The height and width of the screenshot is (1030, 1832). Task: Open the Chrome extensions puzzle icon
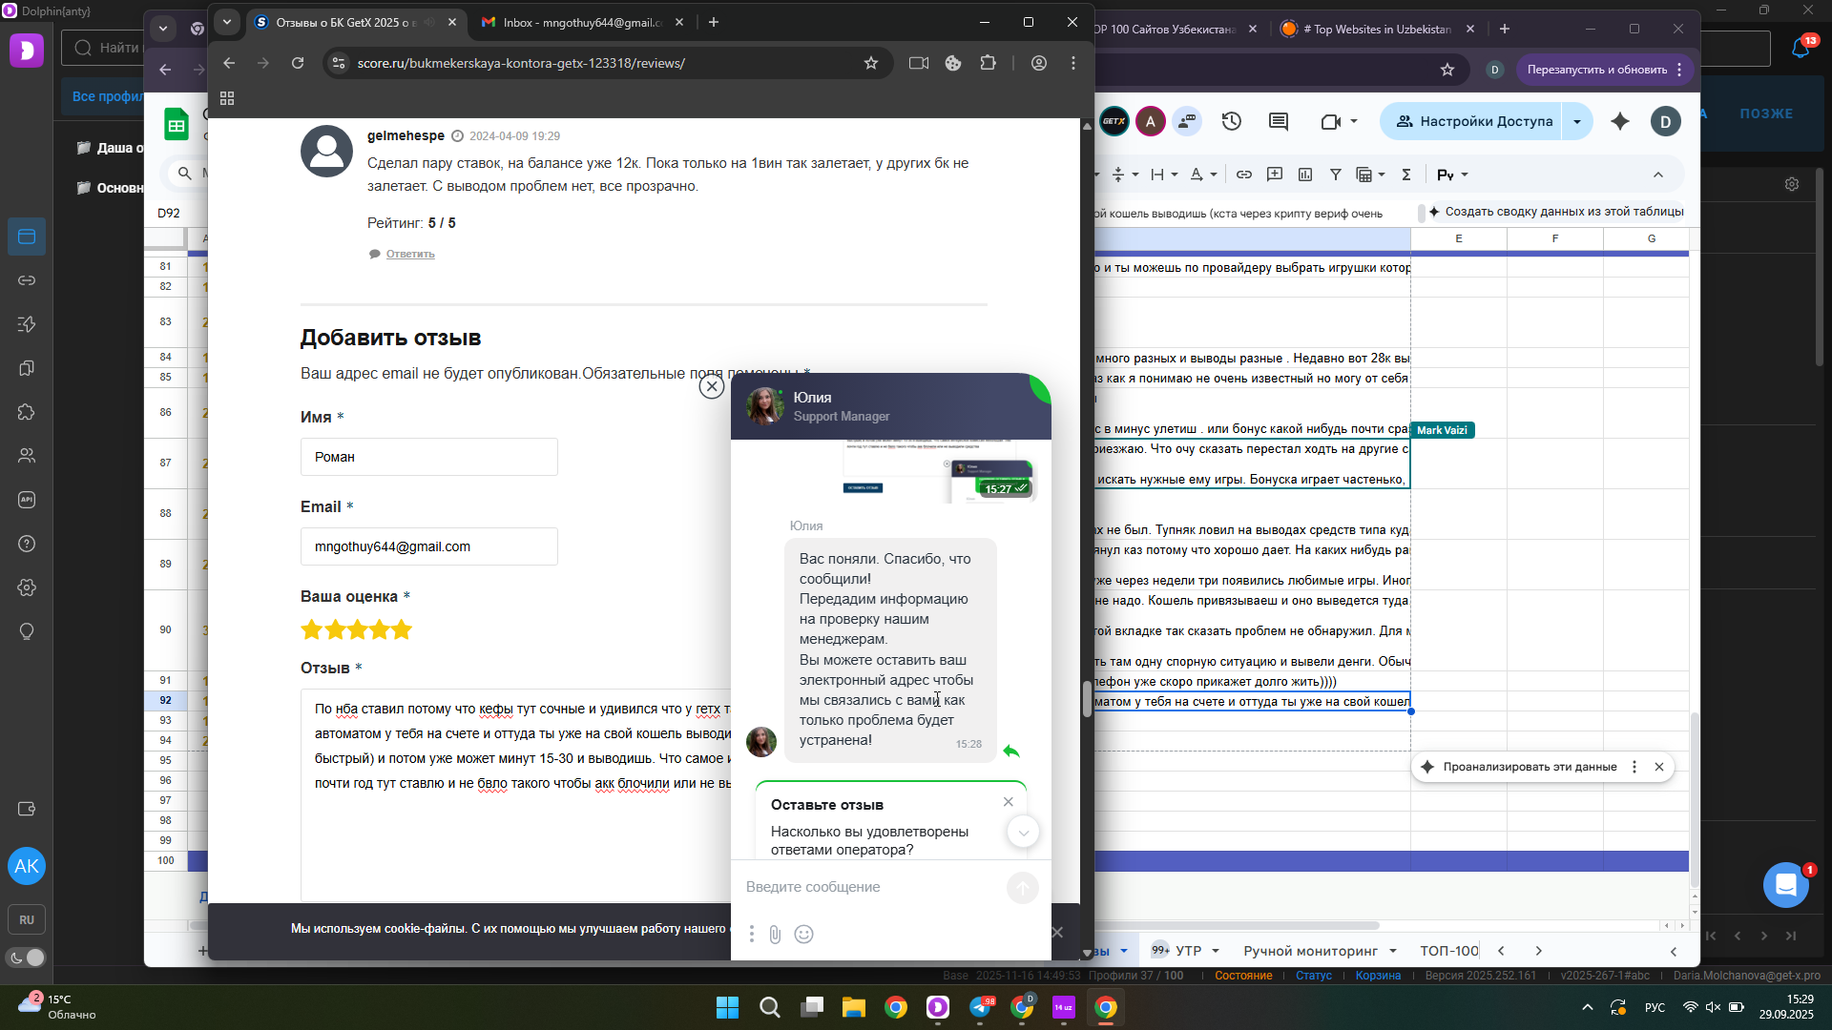pos(988,63)
